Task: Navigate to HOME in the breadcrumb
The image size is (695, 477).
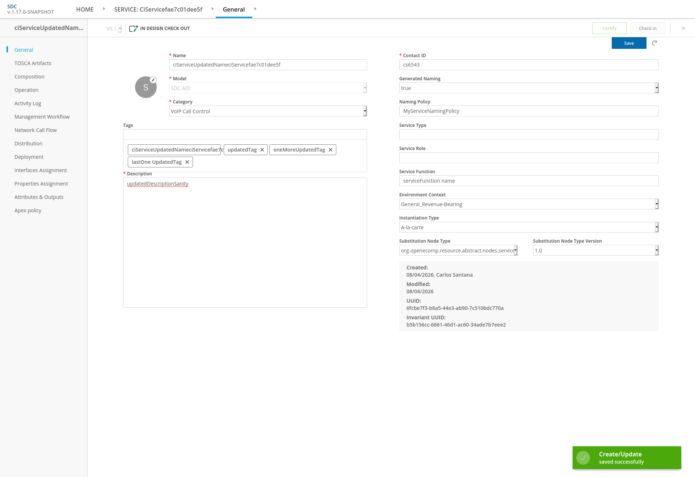Action: (85, 9)
